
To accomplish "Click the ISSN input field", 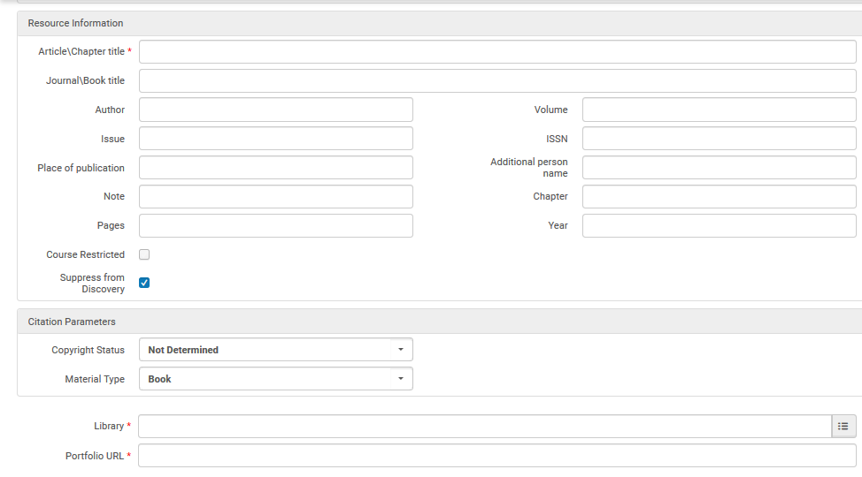I will pos(718,139).
